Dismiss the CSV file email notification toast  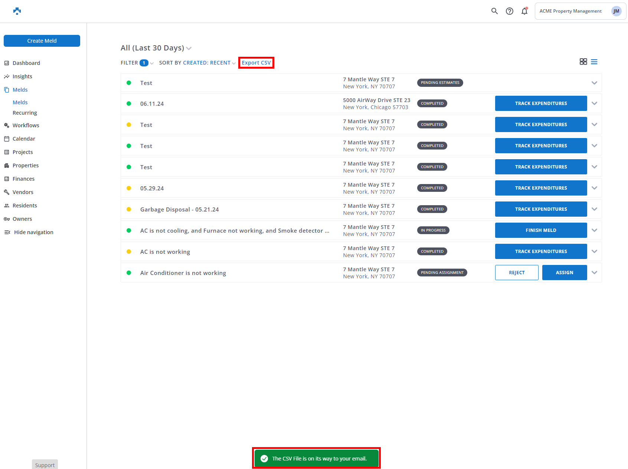(x=316, y=458)
